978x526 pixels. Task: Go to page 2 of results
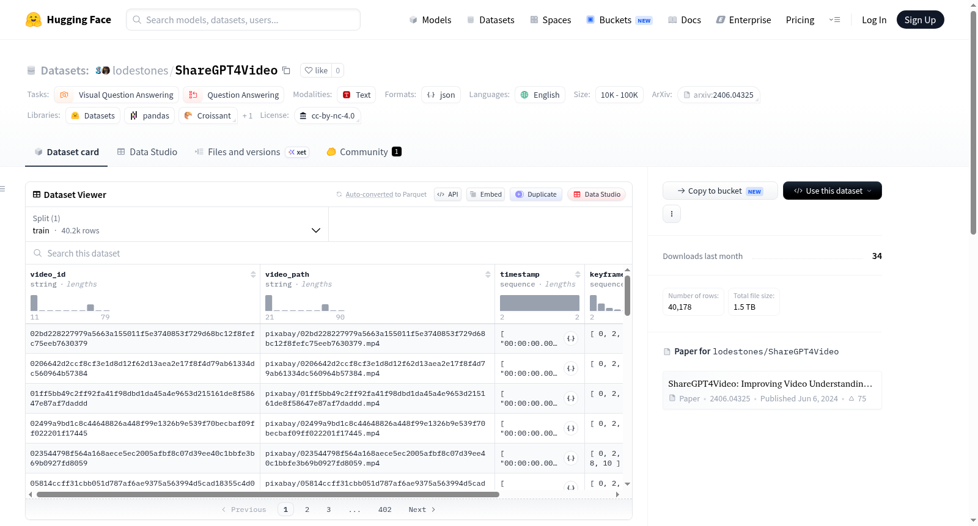(307, 510)
